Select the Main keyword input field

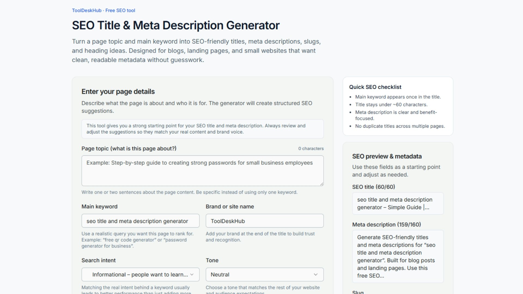pos(140,221)
